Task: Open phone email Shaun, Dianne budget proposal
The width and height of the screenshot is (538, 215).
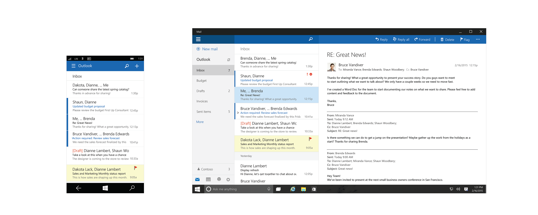Action: pos(105,106)
